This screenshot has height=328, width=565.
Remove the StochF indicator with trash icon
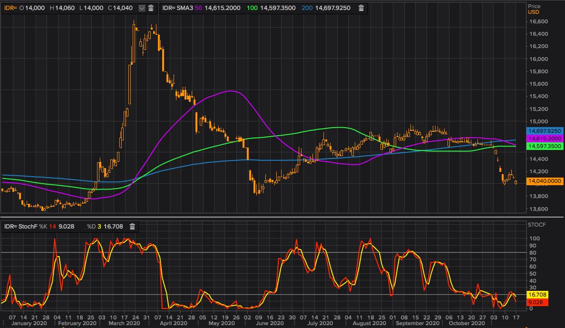click(132, 227)
